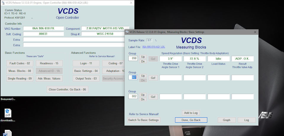Click first empty field of group 001
Screen dimensions: 284x136
pos(170,78)
